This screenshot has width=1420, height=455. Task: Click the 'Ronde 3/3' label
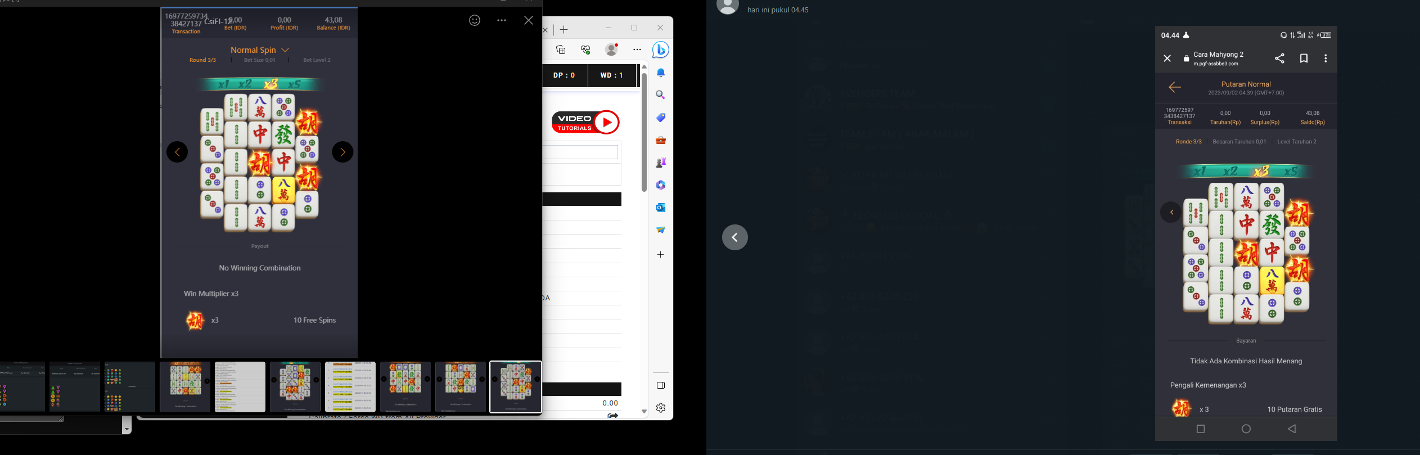(x=1189, y=142)
